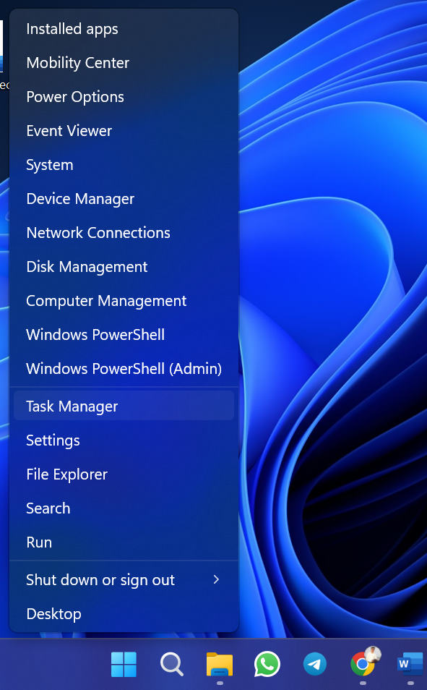
Task: Choose Network Connections
Action: click(124, 233)
